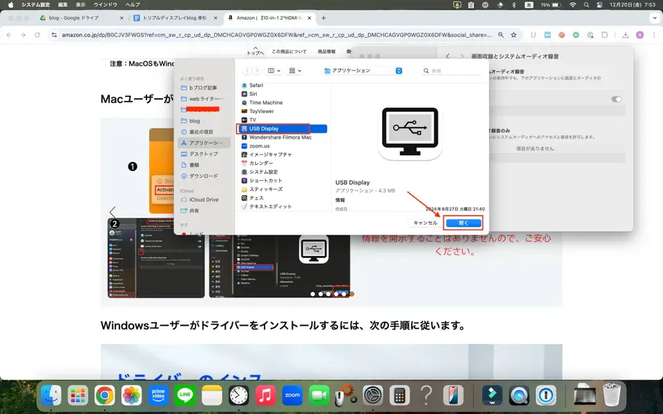Open 1Password icon in the Dock
Viewport: 663px width, 414px height.
tap(546, 396)
